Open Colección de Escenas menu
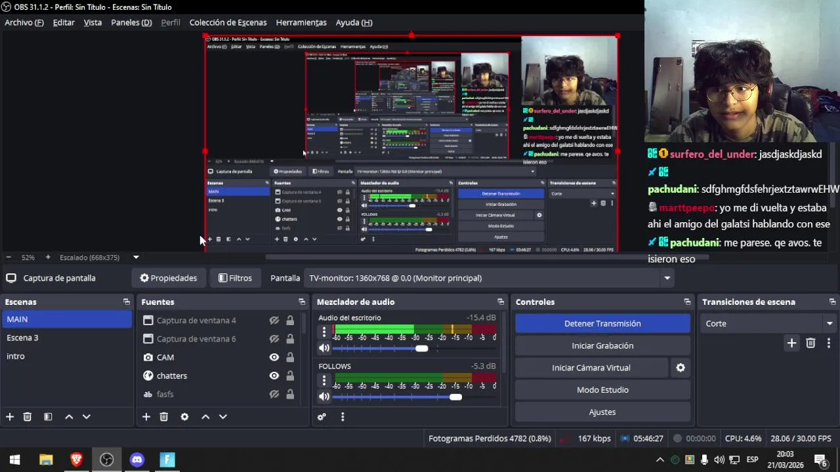 (x=228, y=22)
